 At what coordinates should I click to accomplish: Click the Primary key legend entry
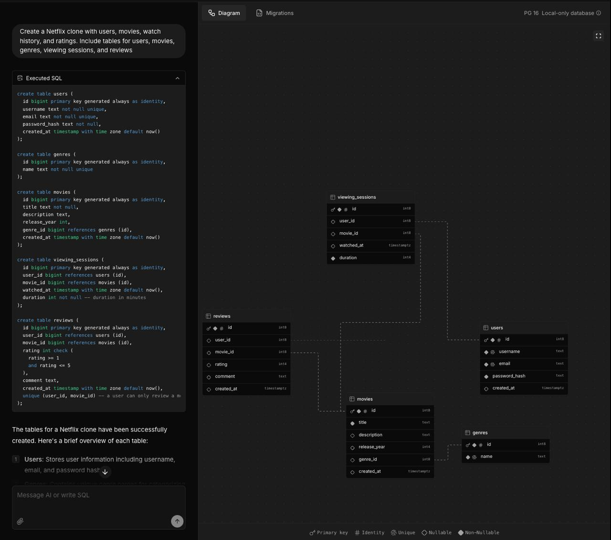pos(328,532)
